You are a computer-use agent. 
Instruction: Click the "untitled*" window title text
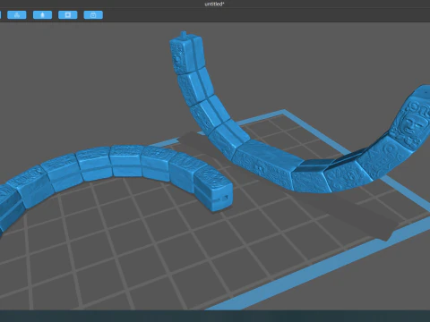click(x=214, y=4)
